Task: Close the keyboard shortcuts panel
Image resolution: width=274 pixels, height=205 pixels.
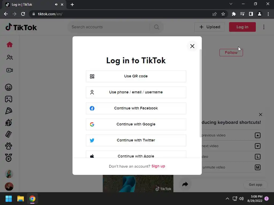Action: click(x=261, y=115)
